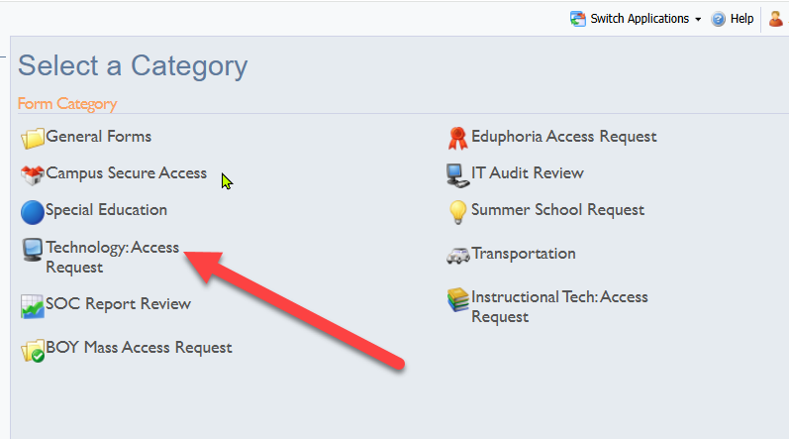Image resolution: width=789 pixels, height=439 pixels.
Task: Open the General Forms category link
Action: 99,137
